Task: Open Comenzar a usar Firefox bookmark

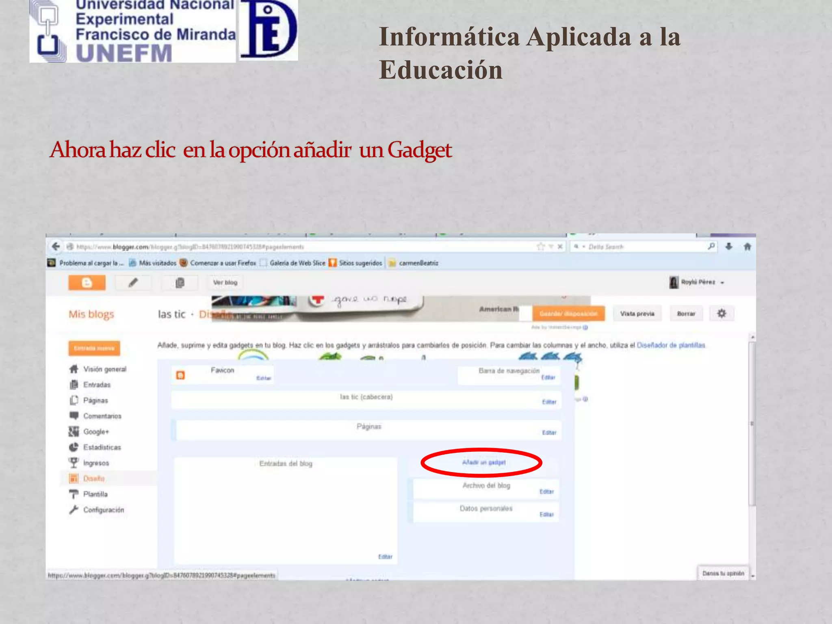Action: coord(218,263)
